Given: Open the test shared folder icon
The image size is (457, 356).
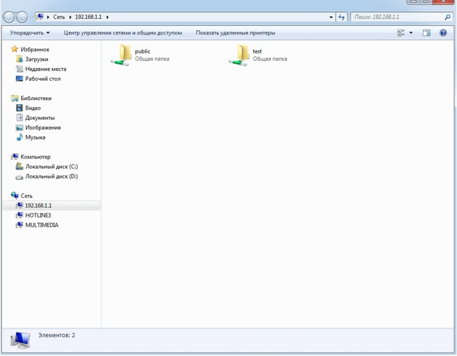Looking at the screenshot, I should click(239, 54).
